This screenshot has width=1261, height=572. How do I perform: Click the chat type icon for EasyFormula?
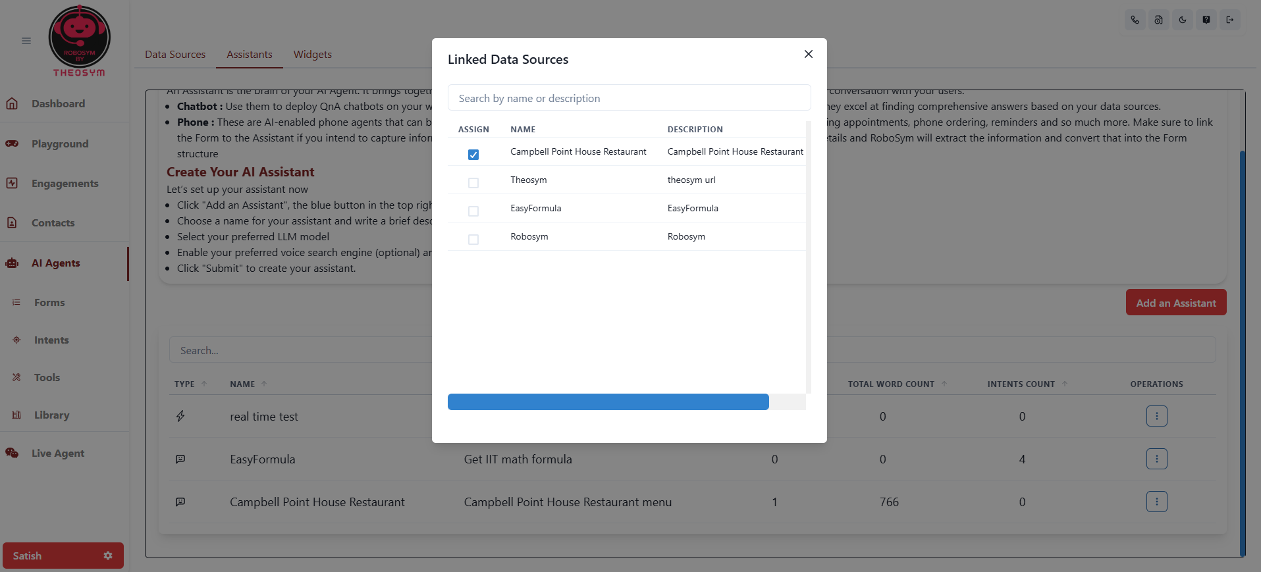coord(180,459)
